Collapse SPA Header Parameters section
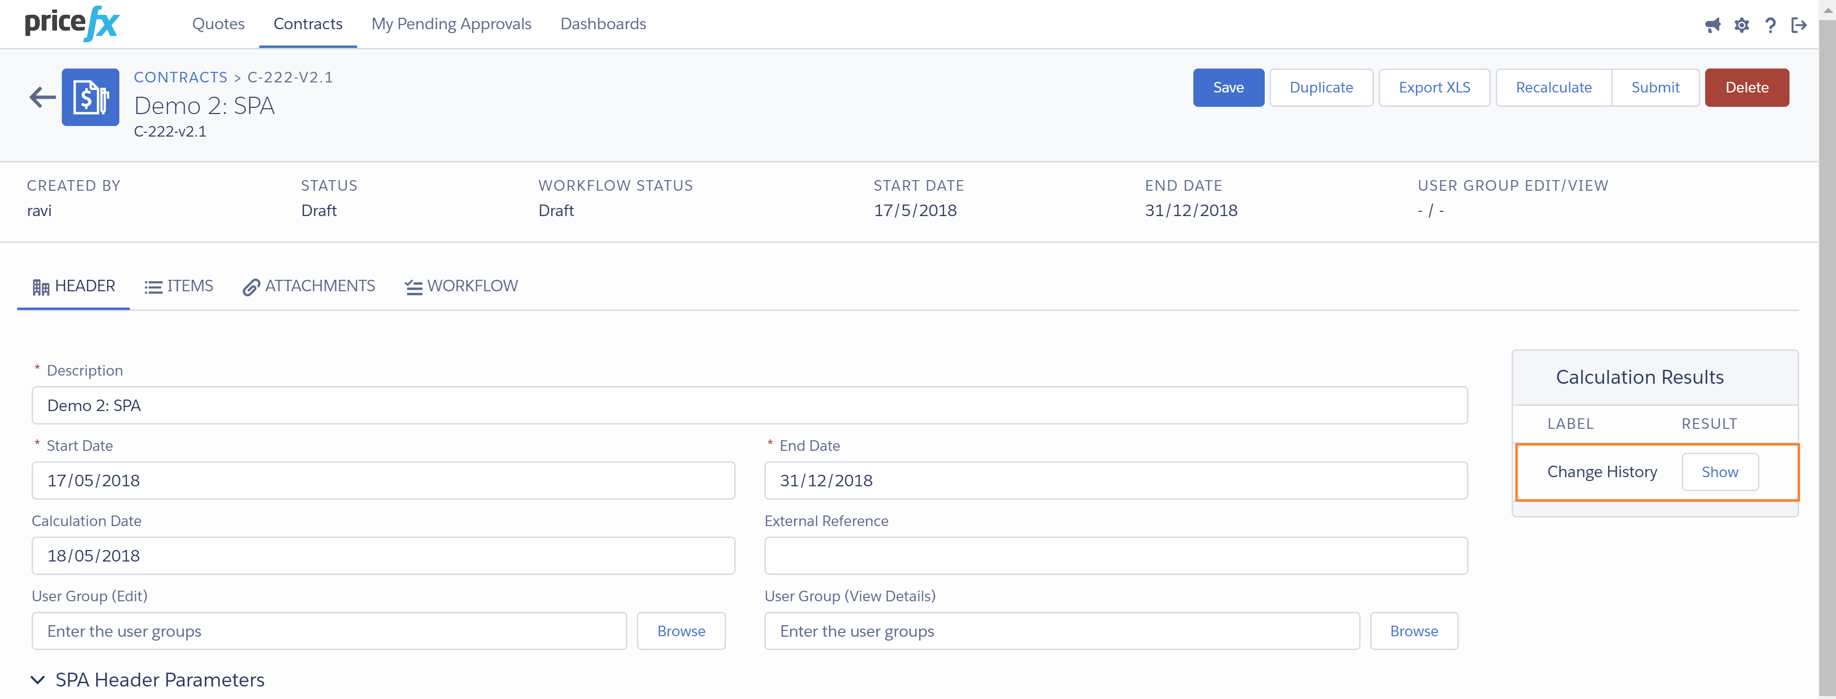 coord(38,680)
